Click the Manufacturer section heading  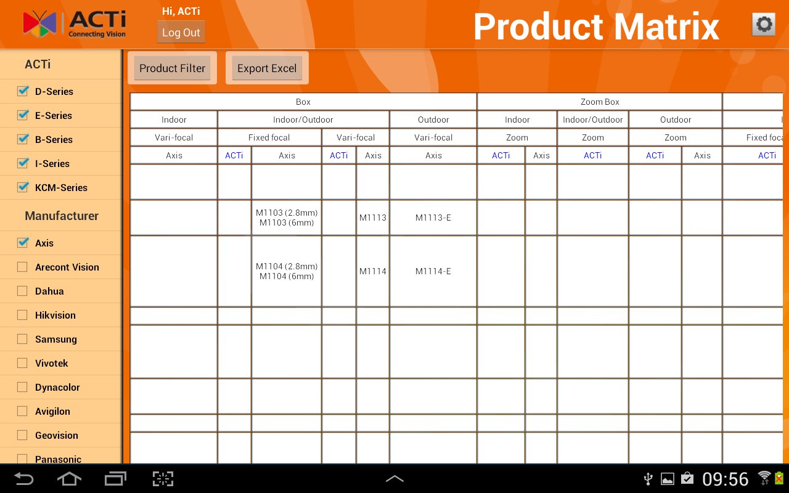pyautogui.click(x=62, y=216)
